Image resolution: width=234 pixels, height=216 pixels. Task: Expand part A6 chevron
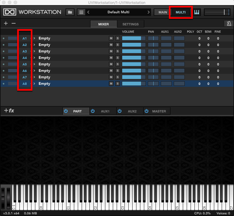[34, 71]
